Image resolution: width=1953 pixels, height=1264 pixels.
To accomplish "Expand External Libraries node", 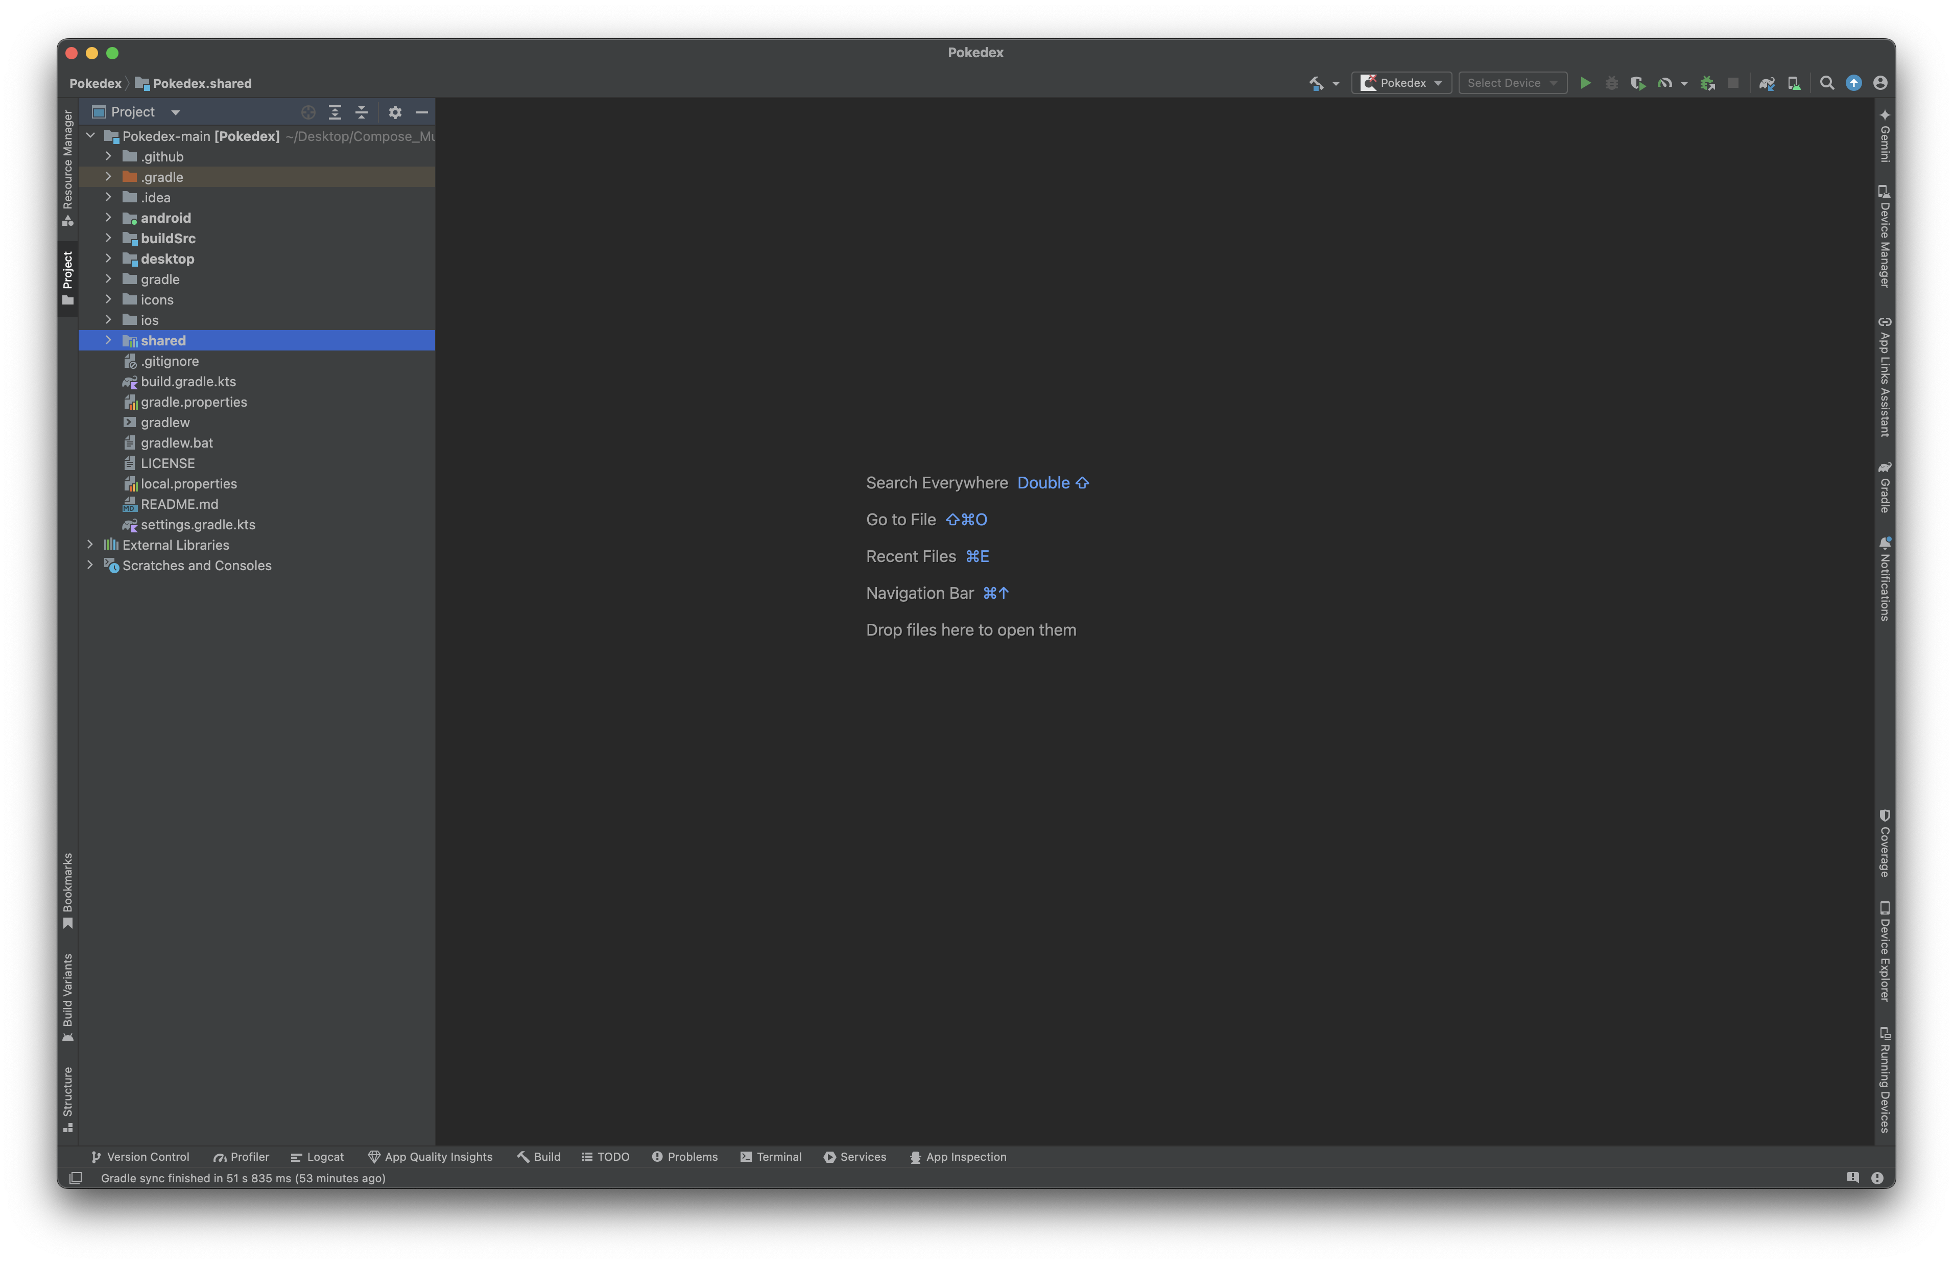I will 90,544.
